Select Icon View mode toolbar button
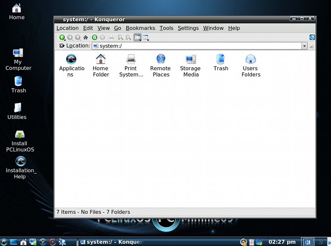Viewport: 331px width, 246px height. (x=138, y=38)
